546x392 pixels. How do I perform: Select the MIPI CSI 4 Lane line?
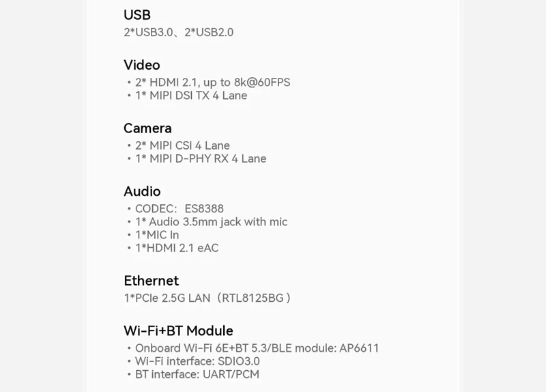point(182,145)
